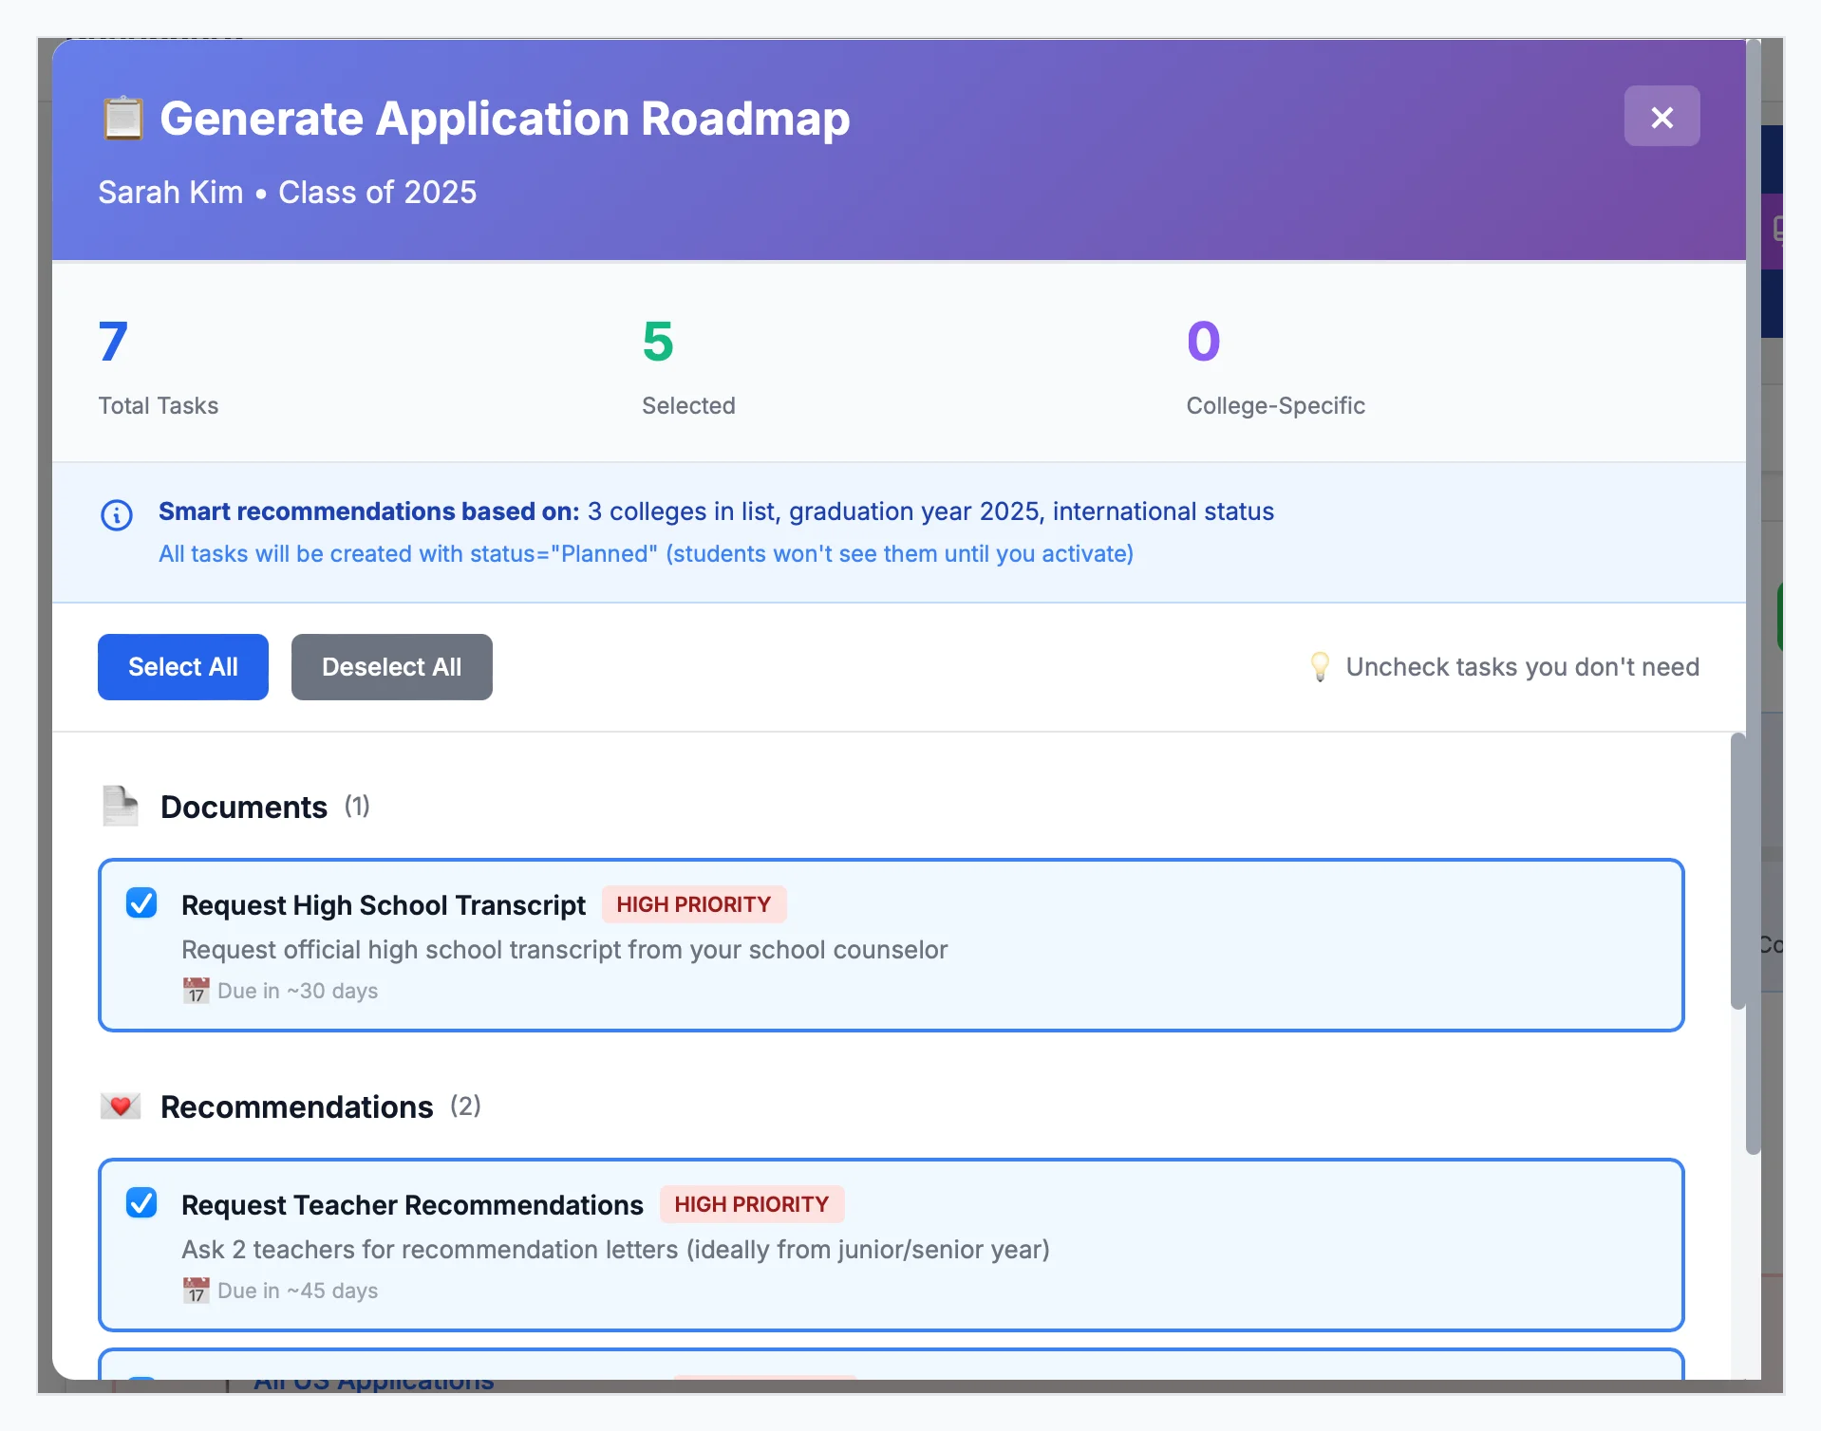Click the info icon in the smart recommendations banner
Image resolution: width=1821 pixels, height=1431 pixels.
115,515
